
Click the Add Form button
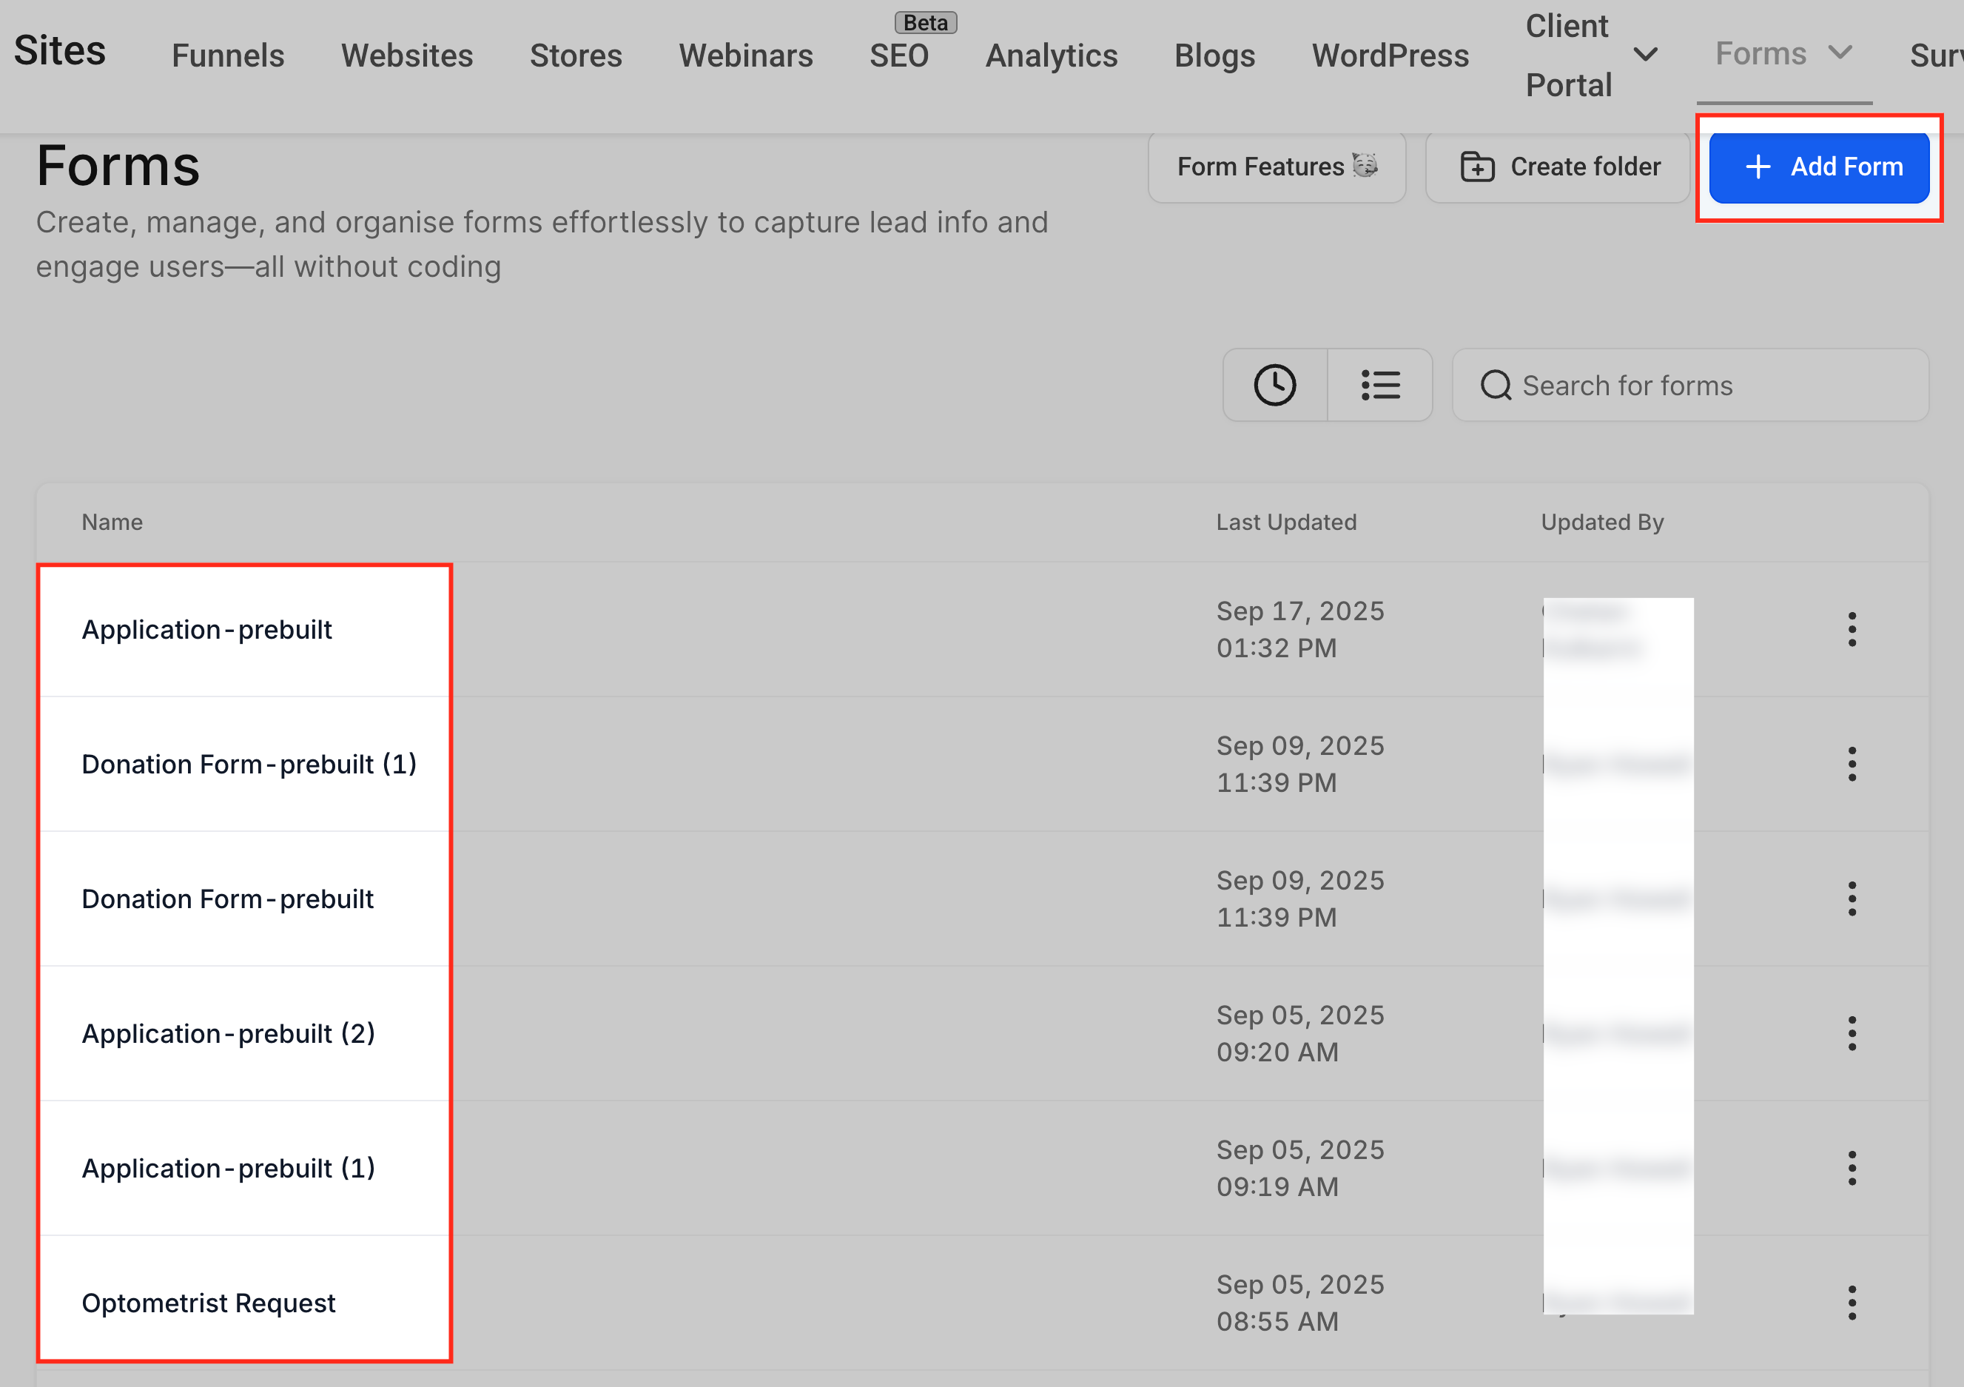[x=1818, y=167]
